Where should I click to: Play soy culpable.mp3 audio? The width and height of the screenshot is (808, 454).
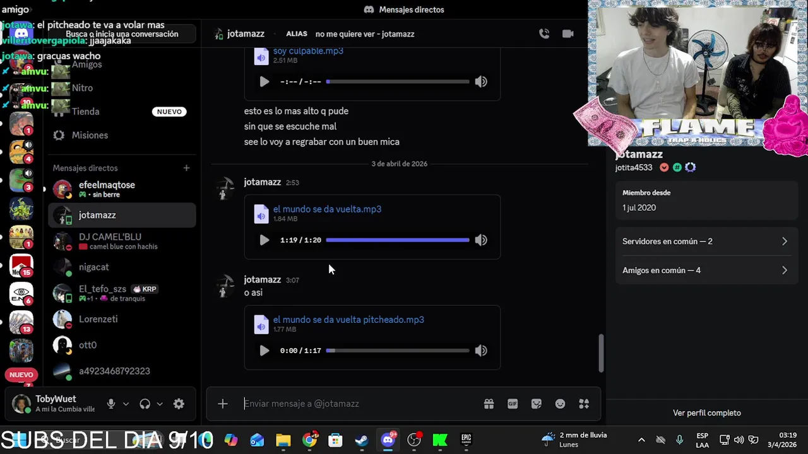pyautogui.click(x=264, y=81)
